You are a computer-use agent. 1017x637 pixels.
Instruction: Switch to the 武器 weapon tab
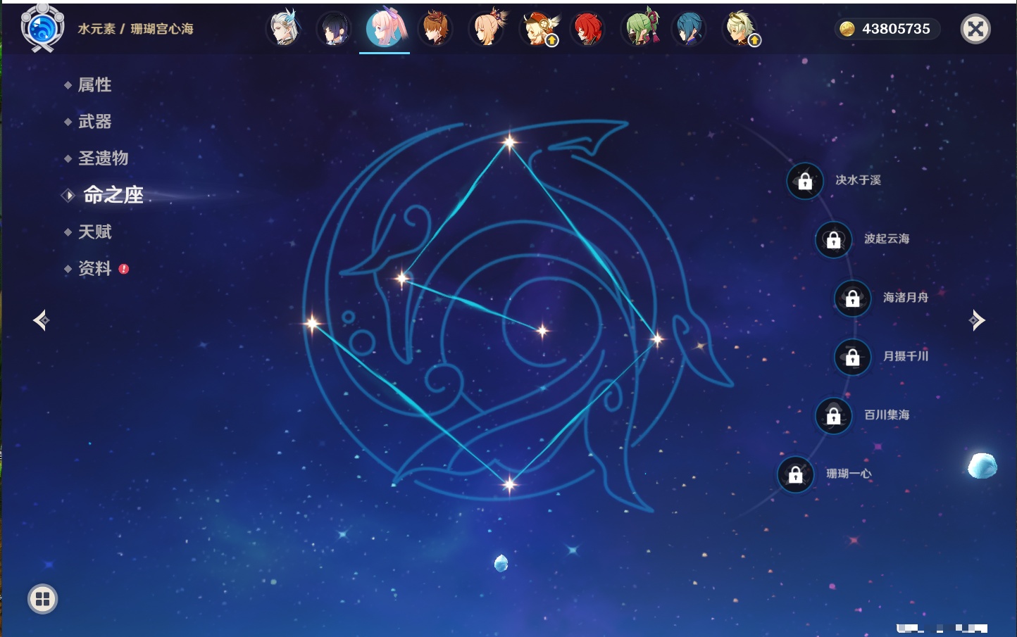[x=94, y=122]
